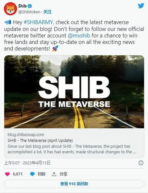This screenshot has height=193, width=148.
Task: Click the rocket emoji after developments
Action: tap(55, 48)
